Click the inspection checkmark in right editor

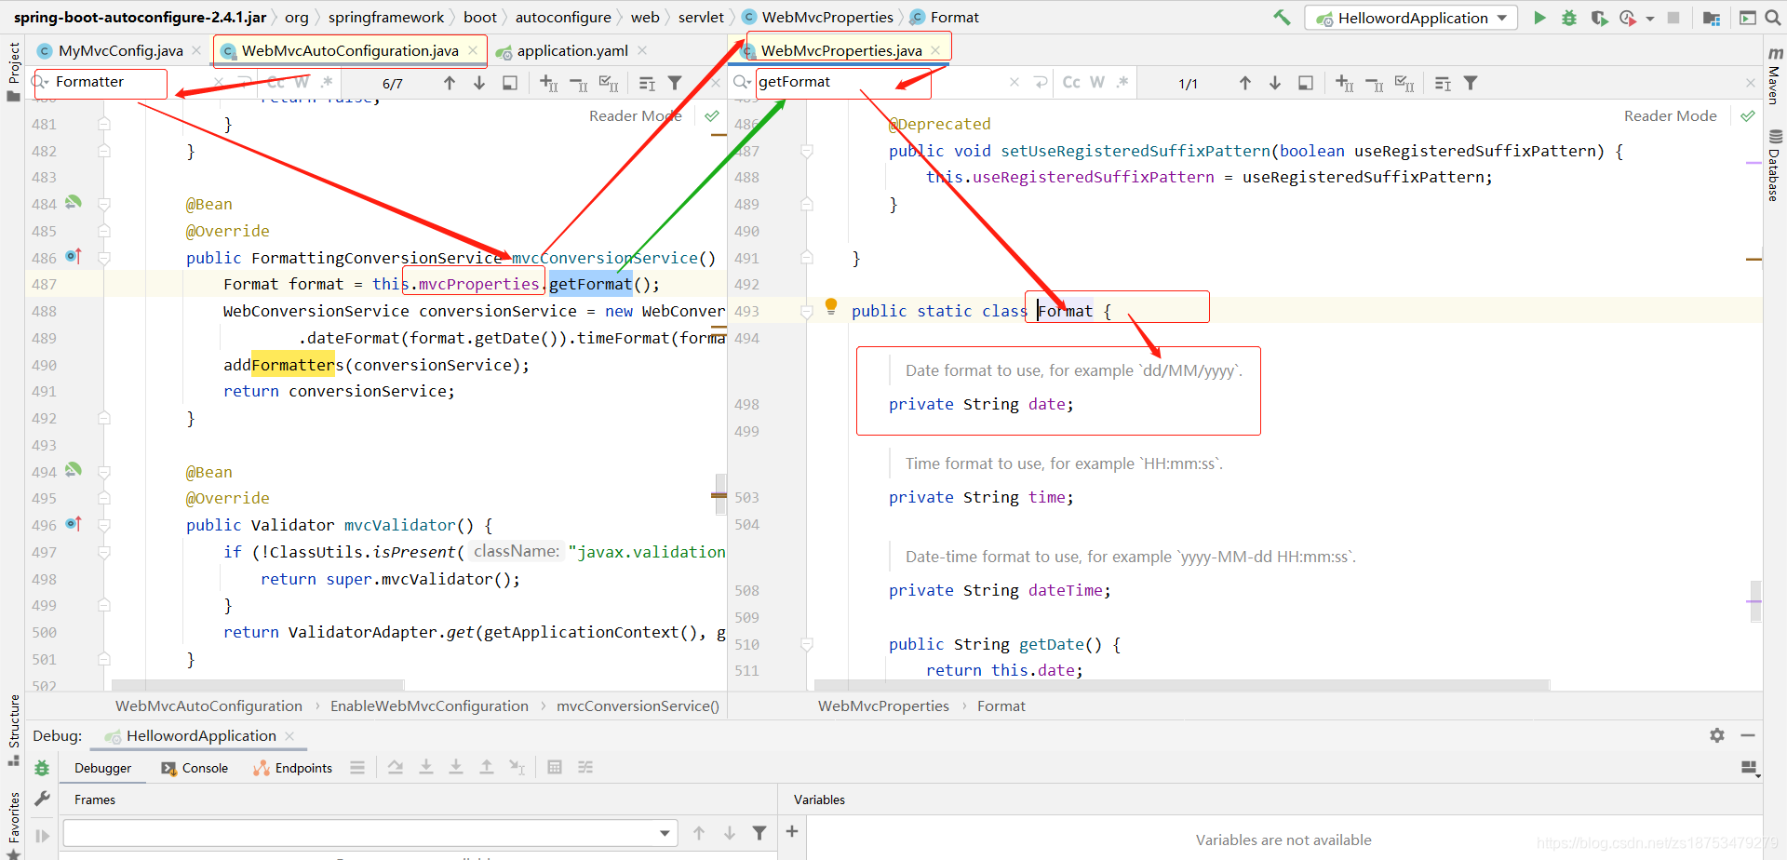[x=1747, y=116]
